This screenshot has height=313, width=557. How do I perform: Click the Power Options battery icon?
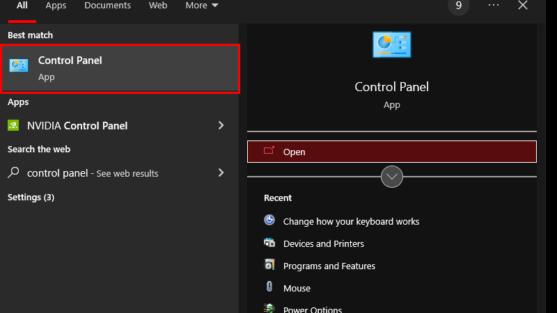pos(269,308)
